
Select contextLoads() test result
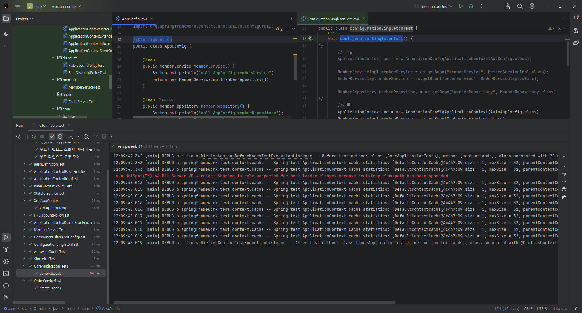[61, 273]
